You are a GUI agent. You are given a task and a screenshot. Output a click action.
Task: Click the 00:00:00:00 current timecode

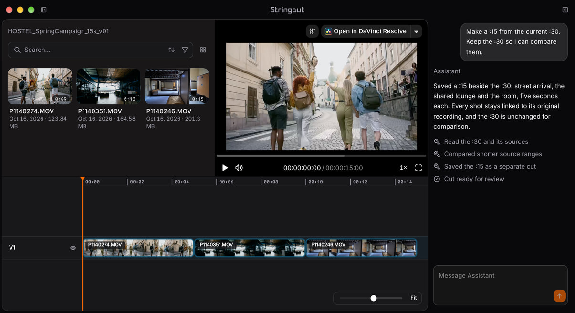pyautogui.click(x=302, y=168)
